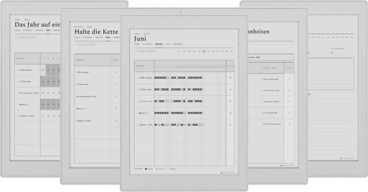Jump to Mai in the Juni month strip
Image resolution: width=368 pixels, height=192 pixels.
(199, 51)
